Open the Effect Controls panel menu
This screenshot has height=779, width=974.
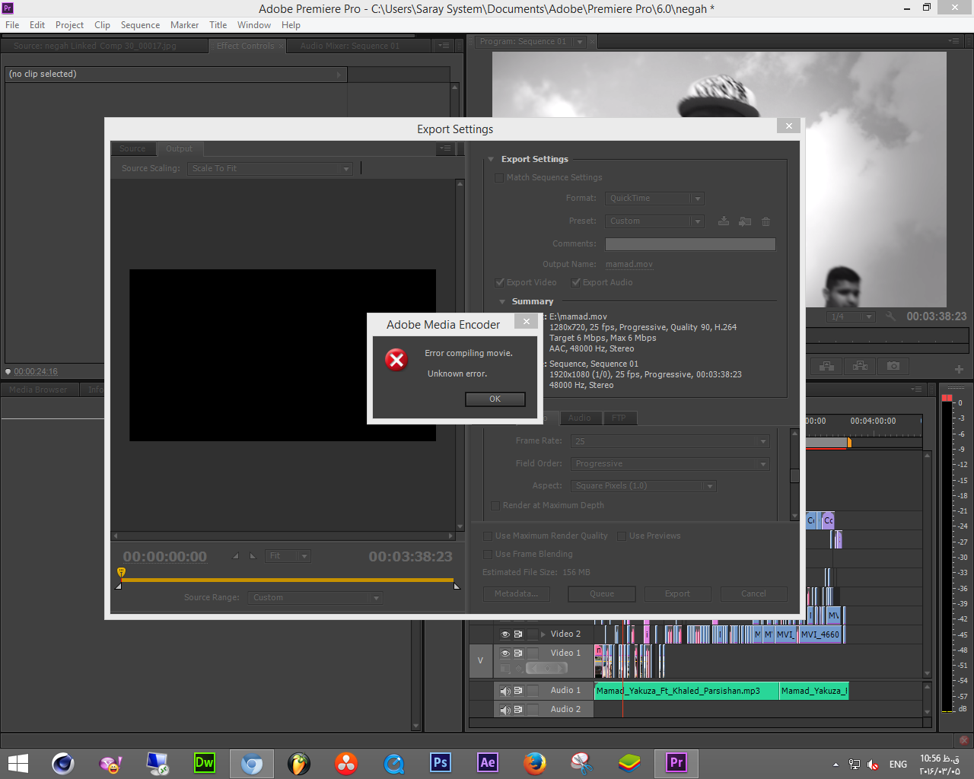(x=444, y=46)
